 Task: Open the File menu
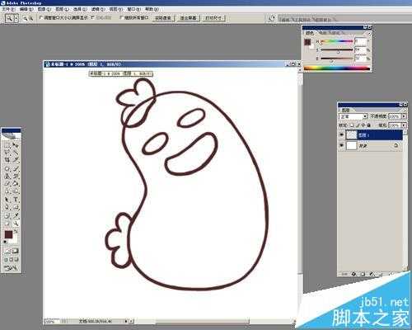8,9
